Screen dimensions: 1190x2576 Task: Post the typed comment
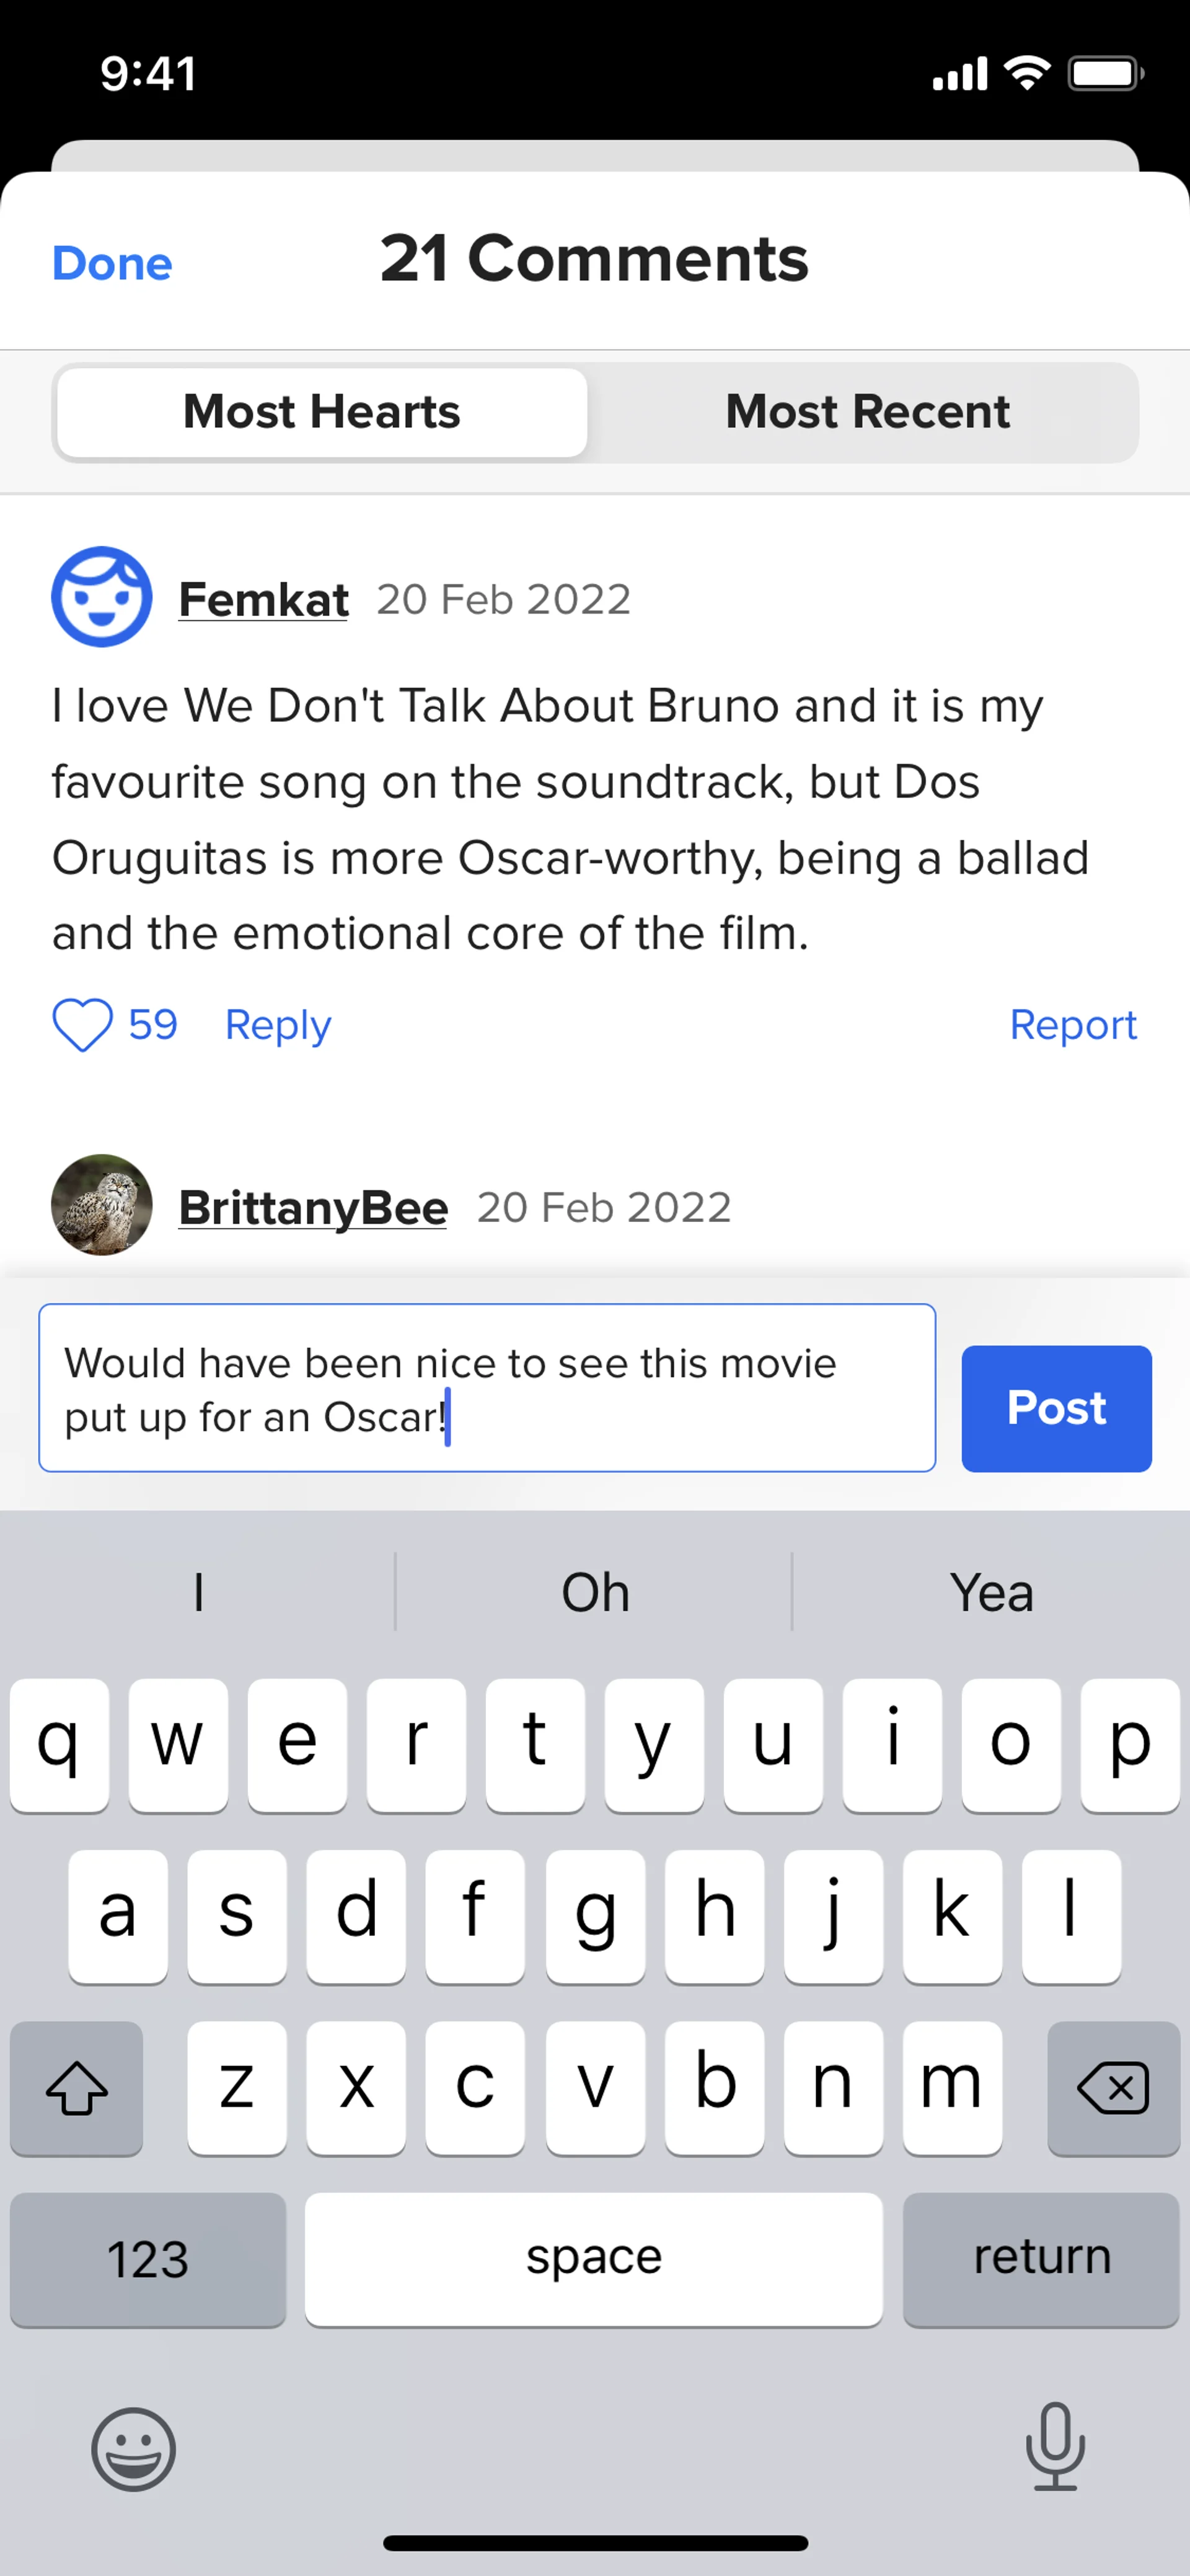[1056, 1408]
